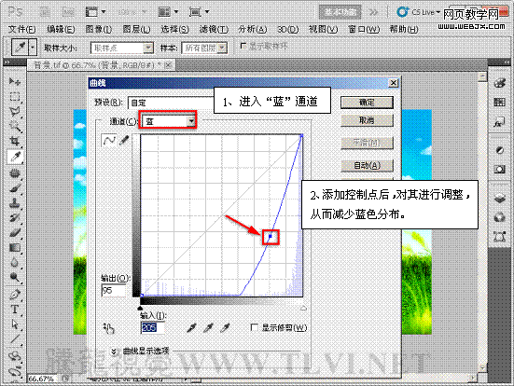Pick the gray point eyedropper in Curves

click(x=208, y=327)
